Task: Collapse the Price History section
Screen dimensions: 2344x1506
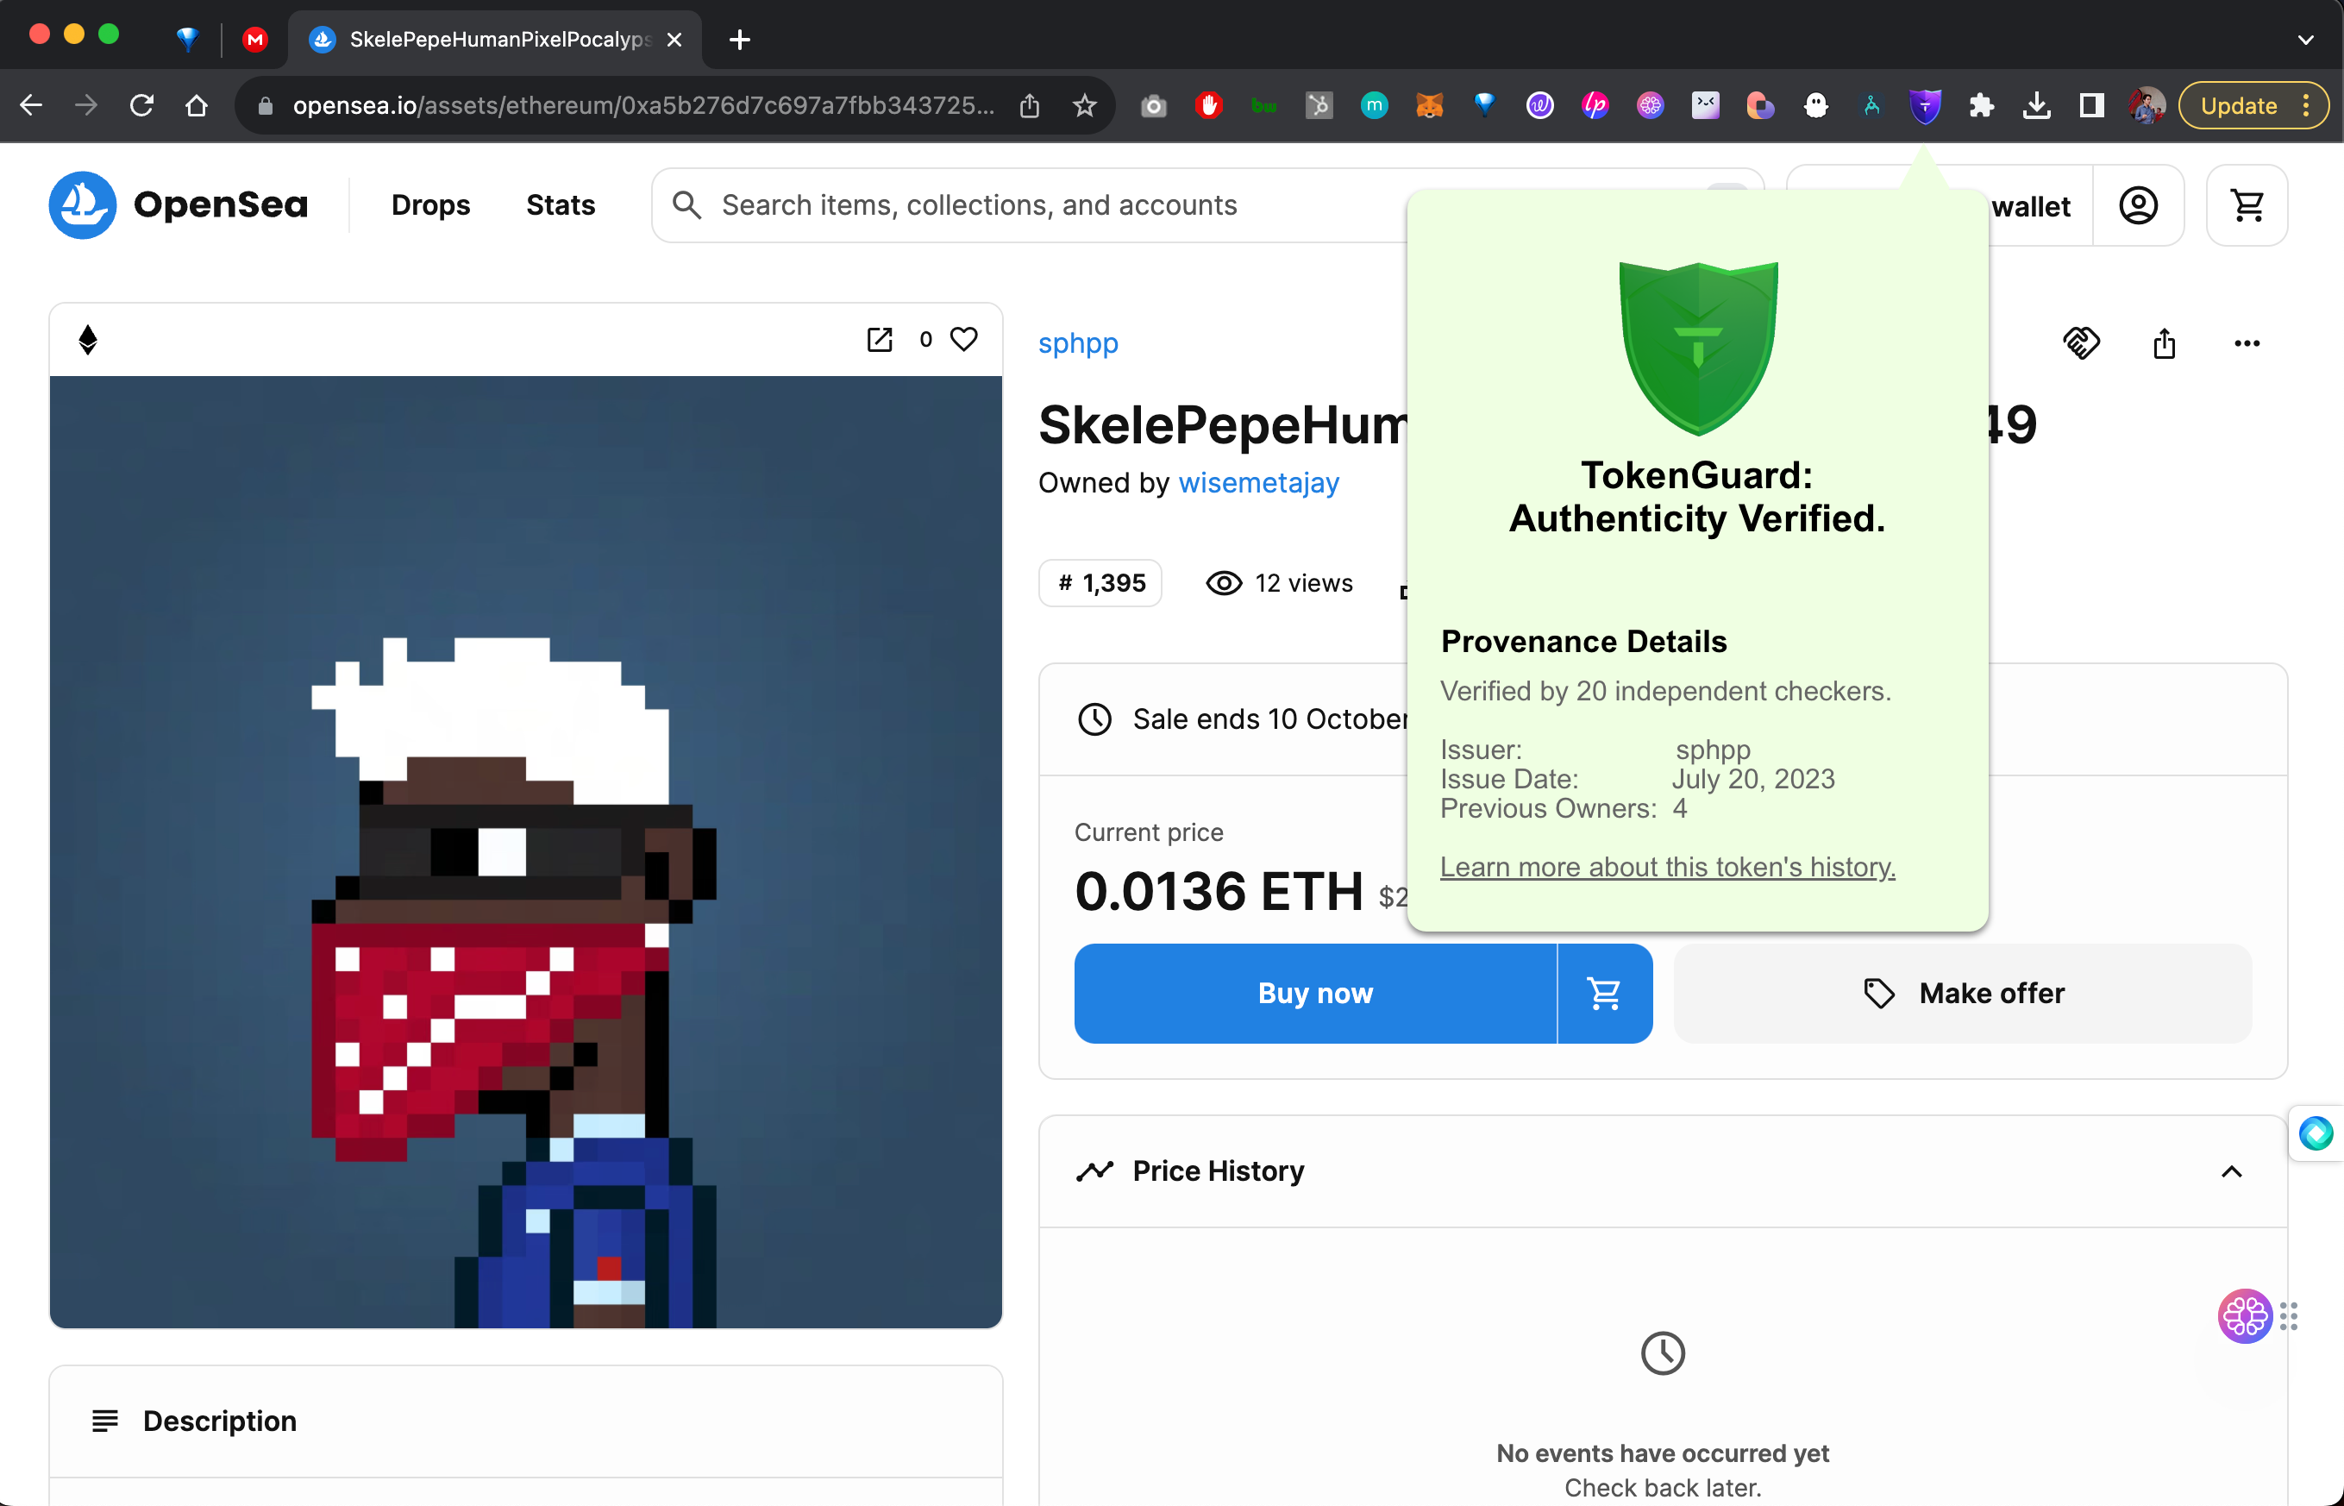Action: pyautogui.click(x=2231, y=1171)
